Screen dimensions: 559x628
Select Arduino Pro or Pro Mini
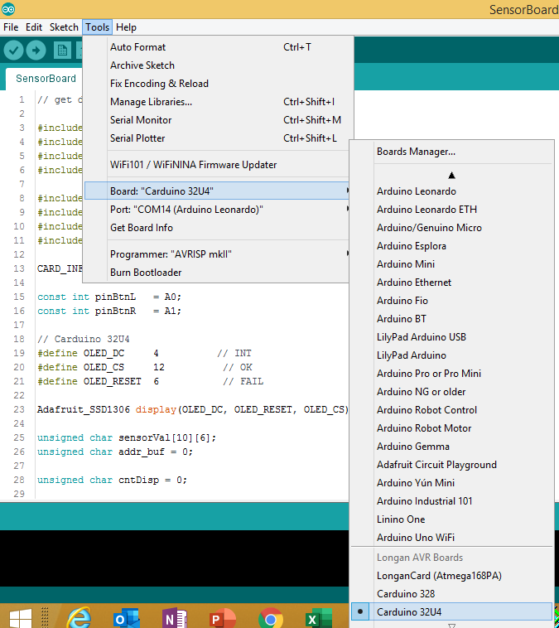[451, 374]
